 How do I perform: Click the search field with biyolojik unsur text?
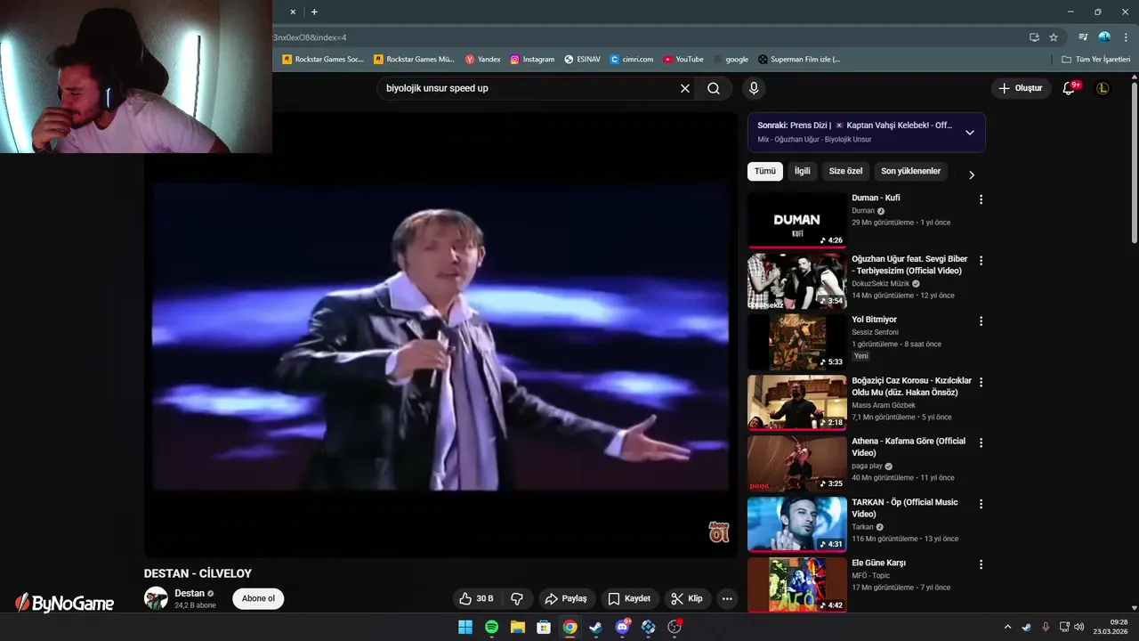[x=527, y=88]
